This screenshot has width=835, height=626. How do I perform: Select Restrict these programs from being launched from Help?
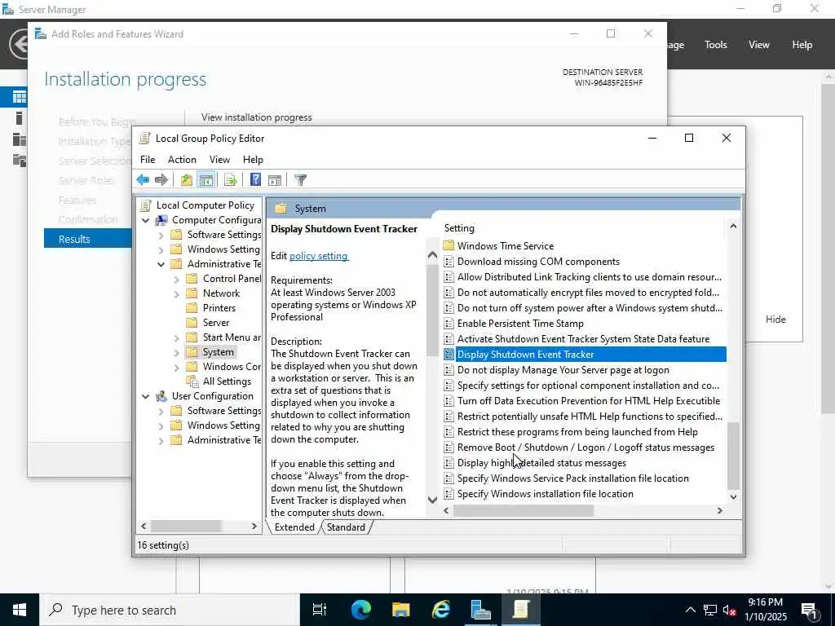coord(577,432)
